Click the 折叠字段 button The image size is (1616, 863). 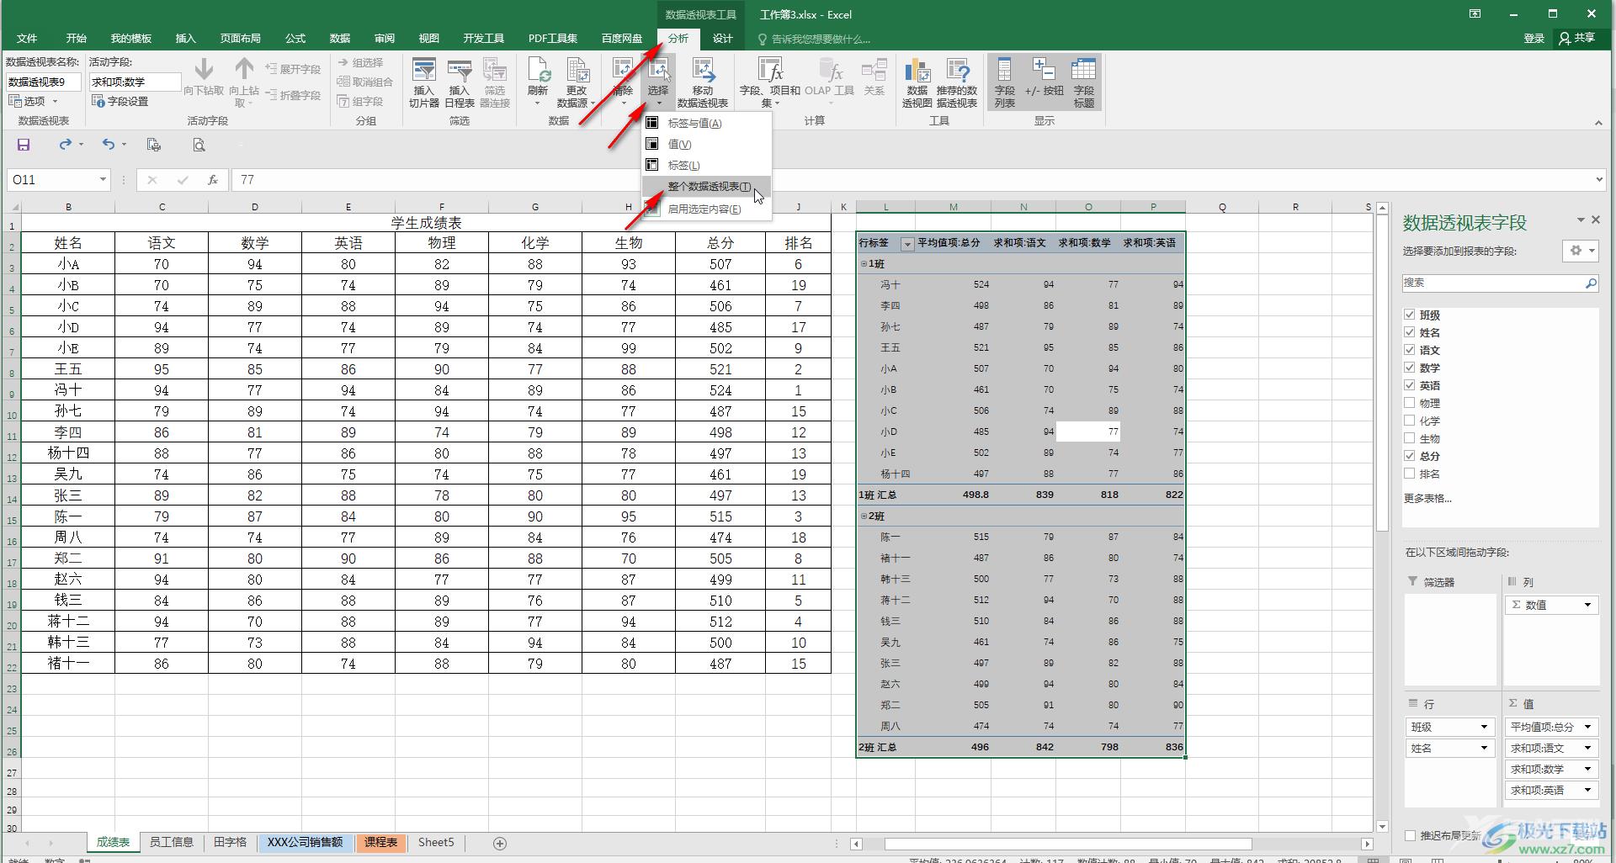pos(293,95)
